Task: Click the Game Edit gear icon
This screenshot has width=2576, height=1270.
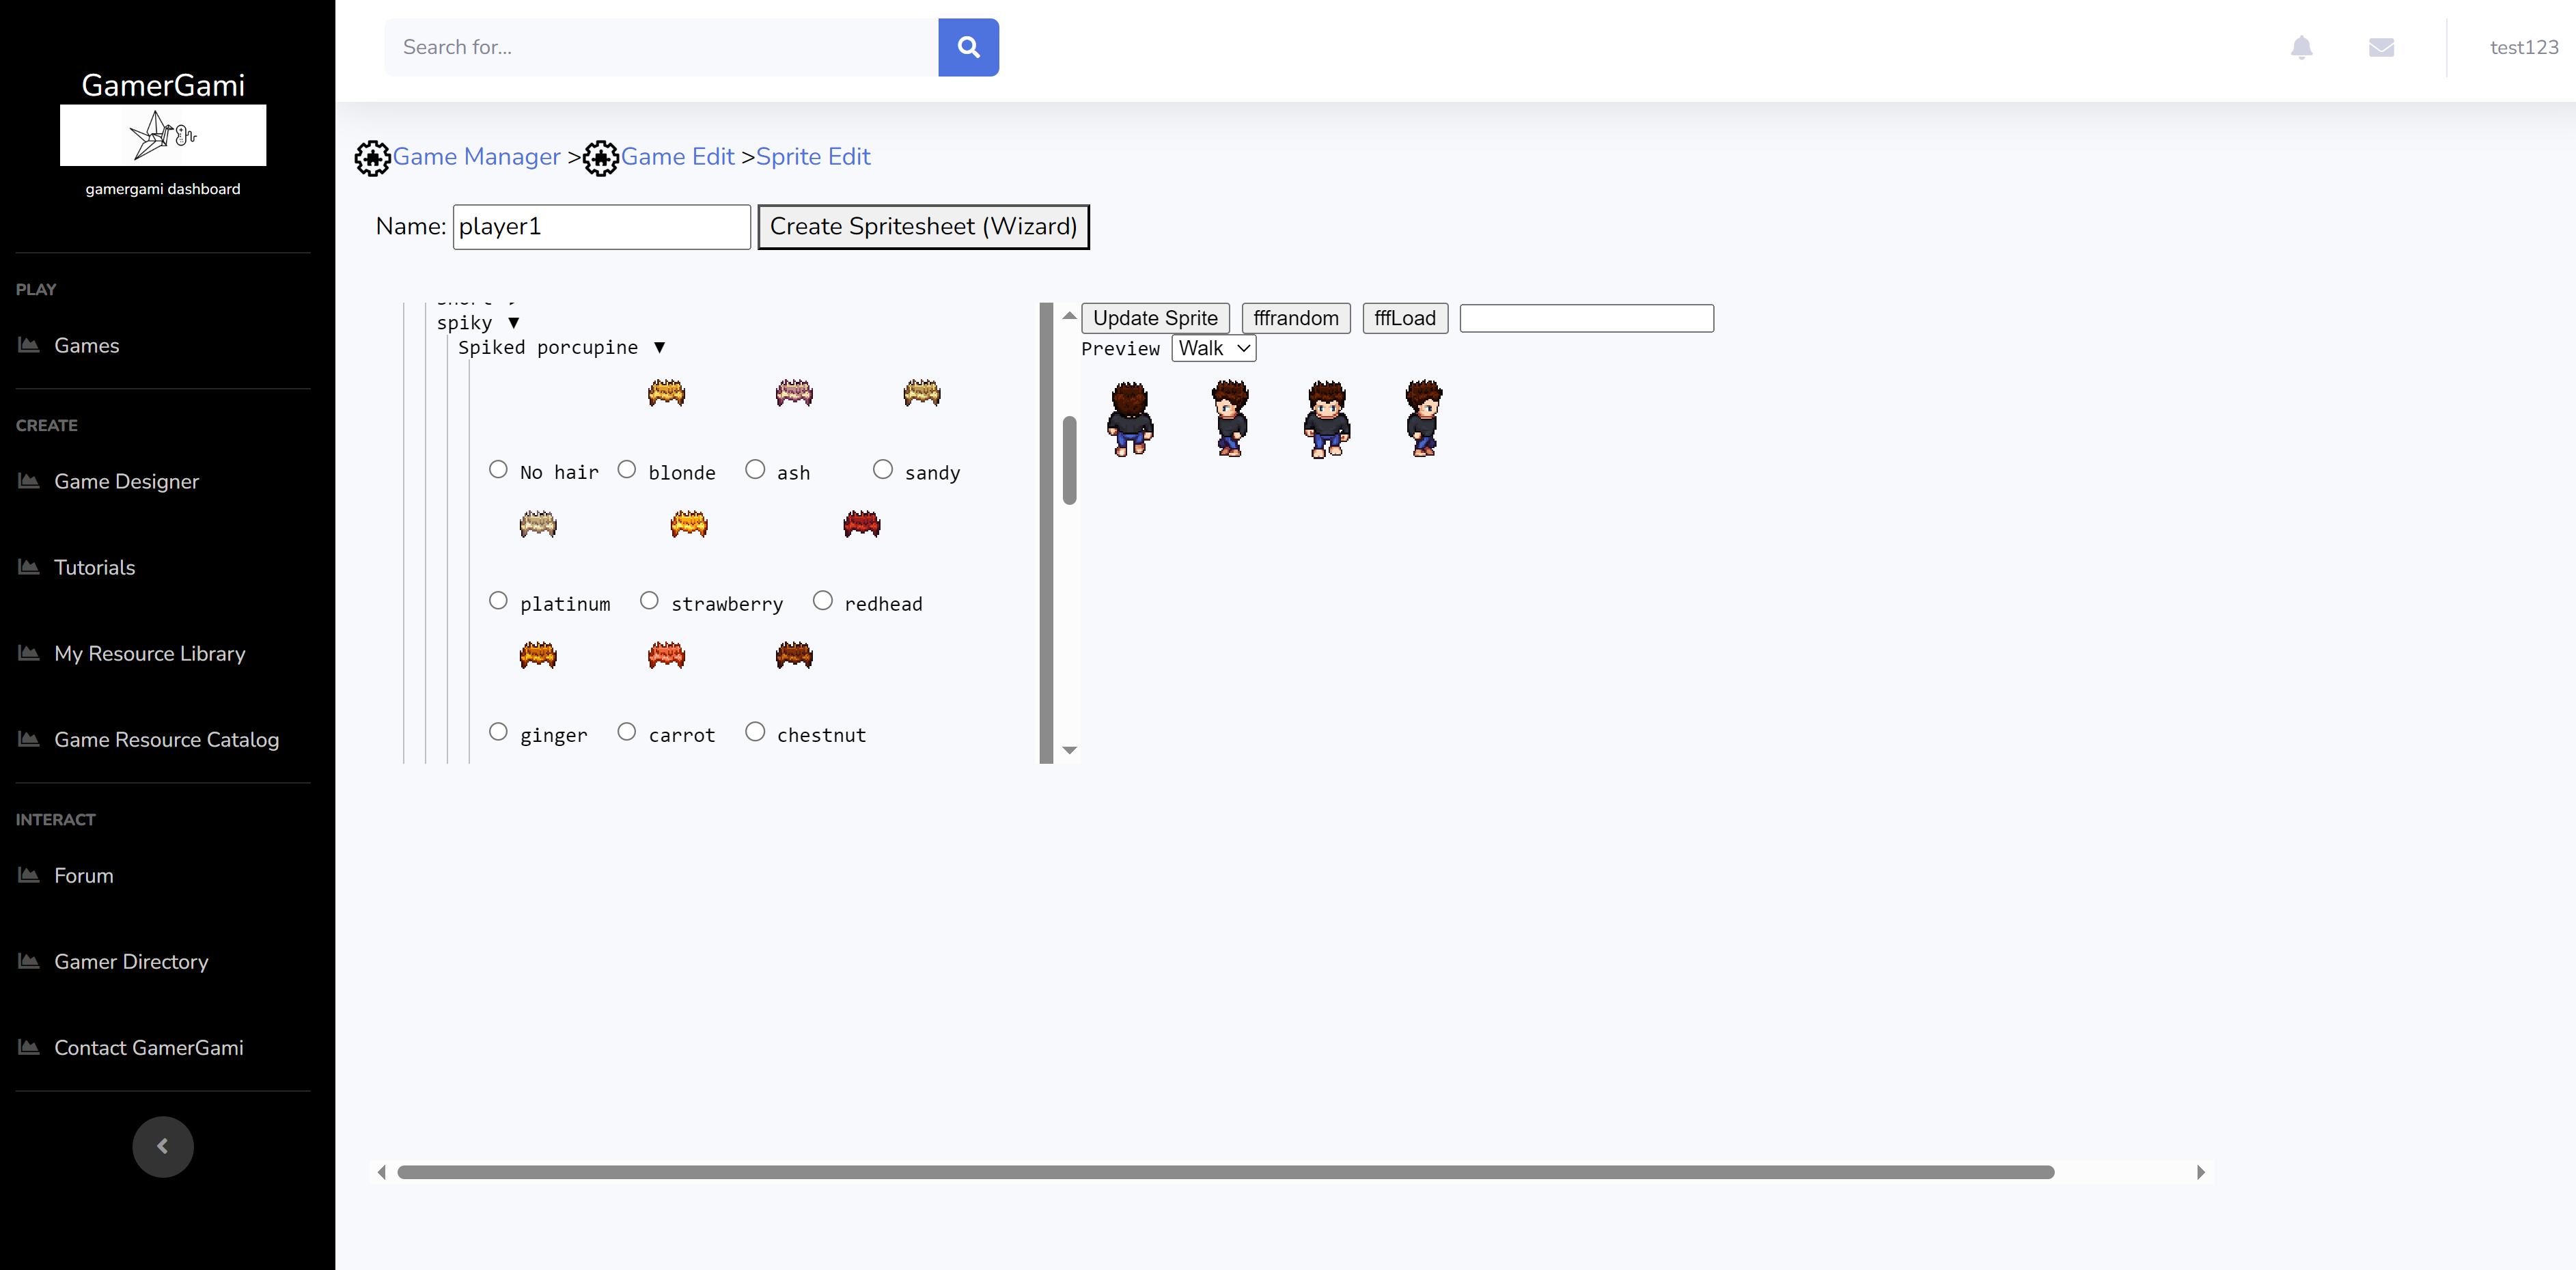Action: 600,158
